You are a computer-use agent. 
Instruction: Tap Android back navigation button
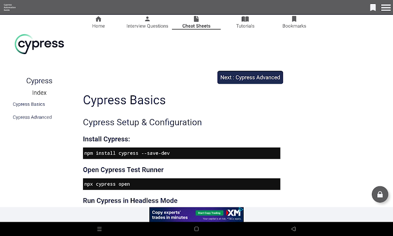point(293,229)
